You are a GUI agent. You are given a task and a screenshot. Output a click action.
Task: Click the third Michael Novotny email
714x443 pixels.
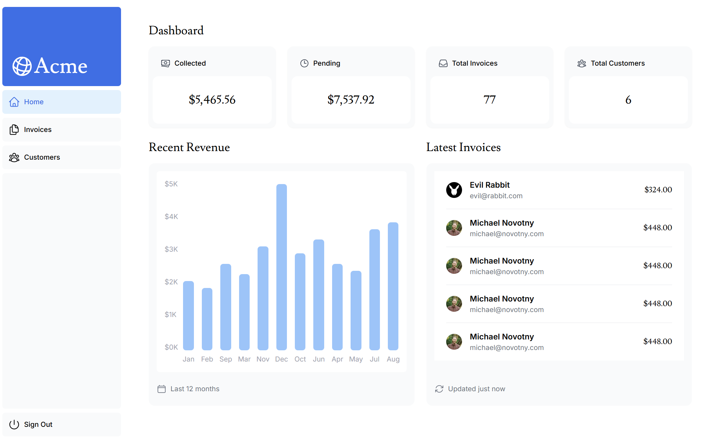(x=507, y=310)
